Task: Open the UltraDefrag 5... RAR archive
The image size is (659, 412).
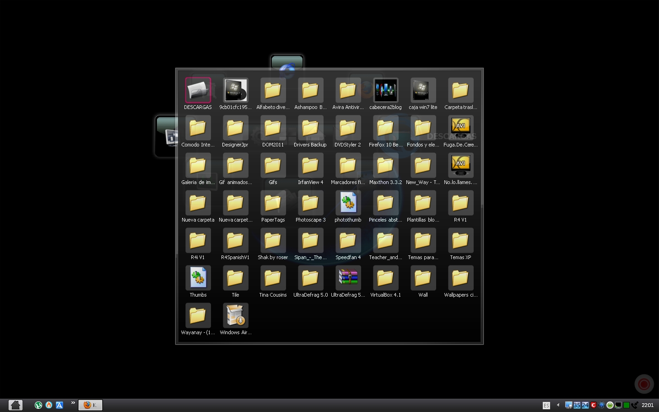Action: (348, 278)
